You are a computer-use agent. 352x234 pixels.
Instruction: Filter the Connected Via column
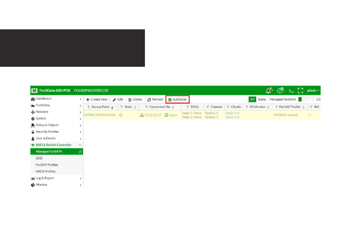(x=146, y=107)
